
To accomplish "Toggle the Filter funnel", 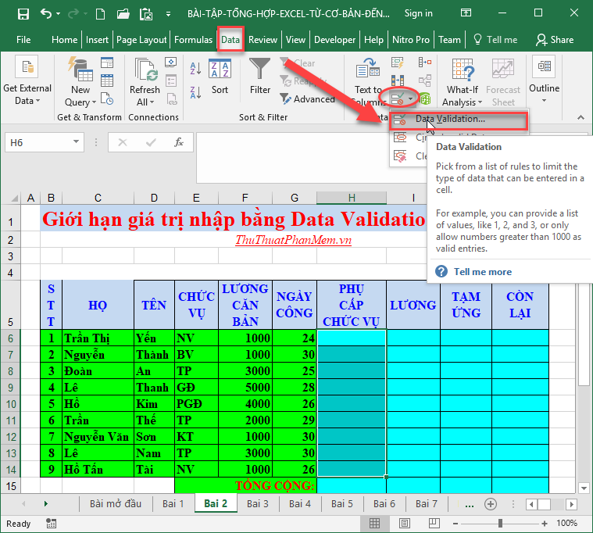I will [x=260, y=76].
